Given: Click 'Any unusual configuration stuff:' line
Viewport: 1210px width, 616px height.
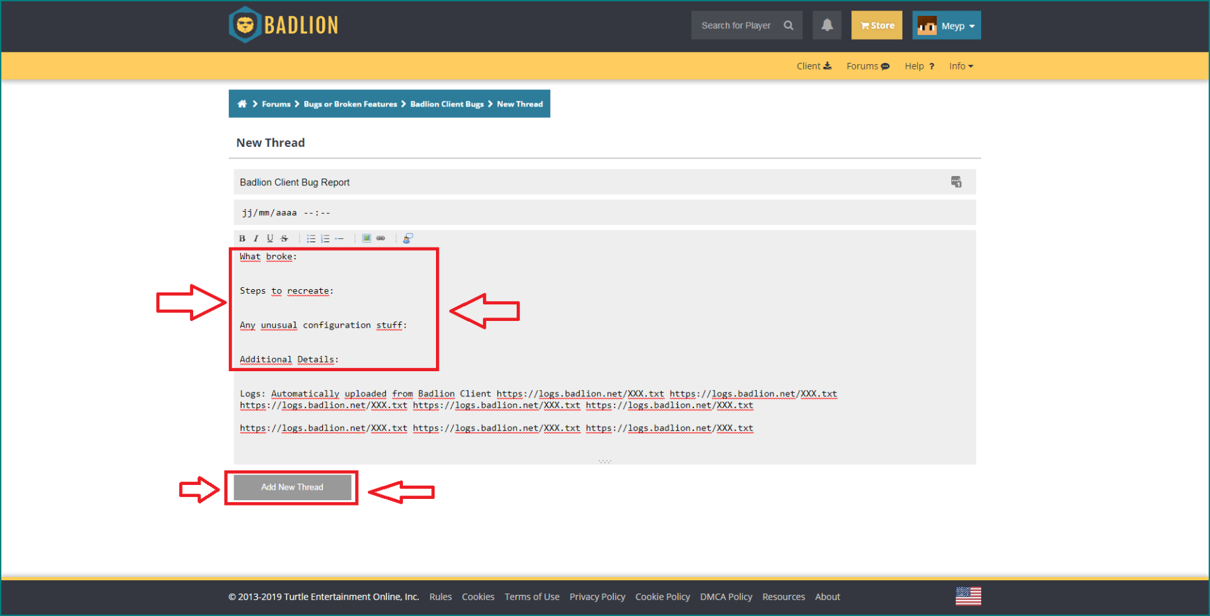Looking at the screenshot, I should coord(324,326).
